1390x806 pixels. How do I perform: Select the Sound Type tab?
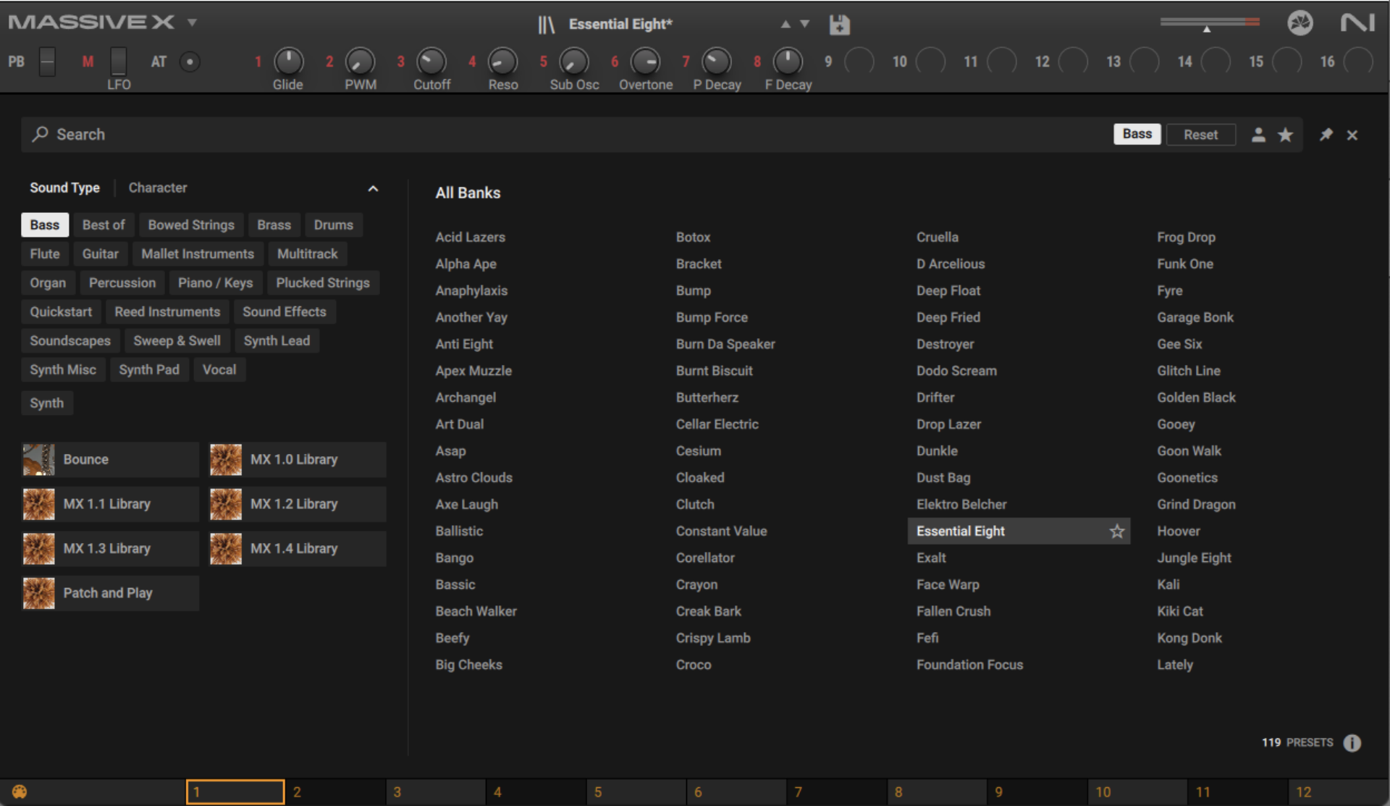[x=64, y=188]
